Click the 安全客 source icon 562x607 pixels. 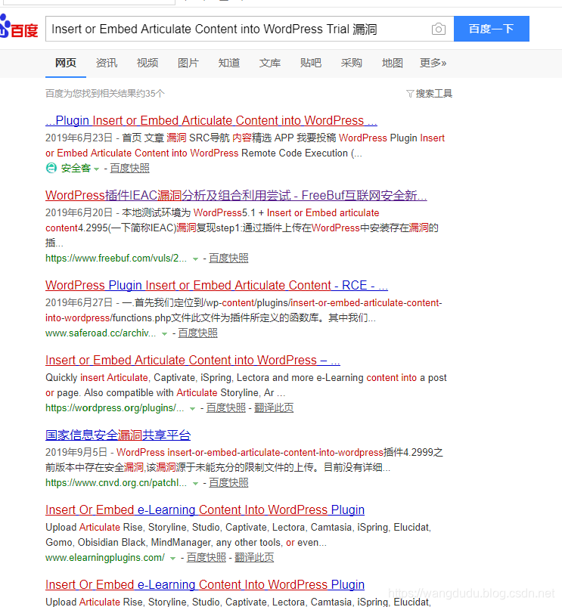tap(51, 168)
